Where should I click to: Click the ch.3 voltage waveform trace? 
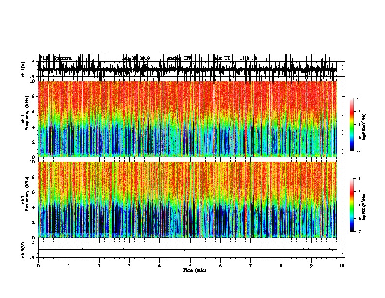(188, 250)
